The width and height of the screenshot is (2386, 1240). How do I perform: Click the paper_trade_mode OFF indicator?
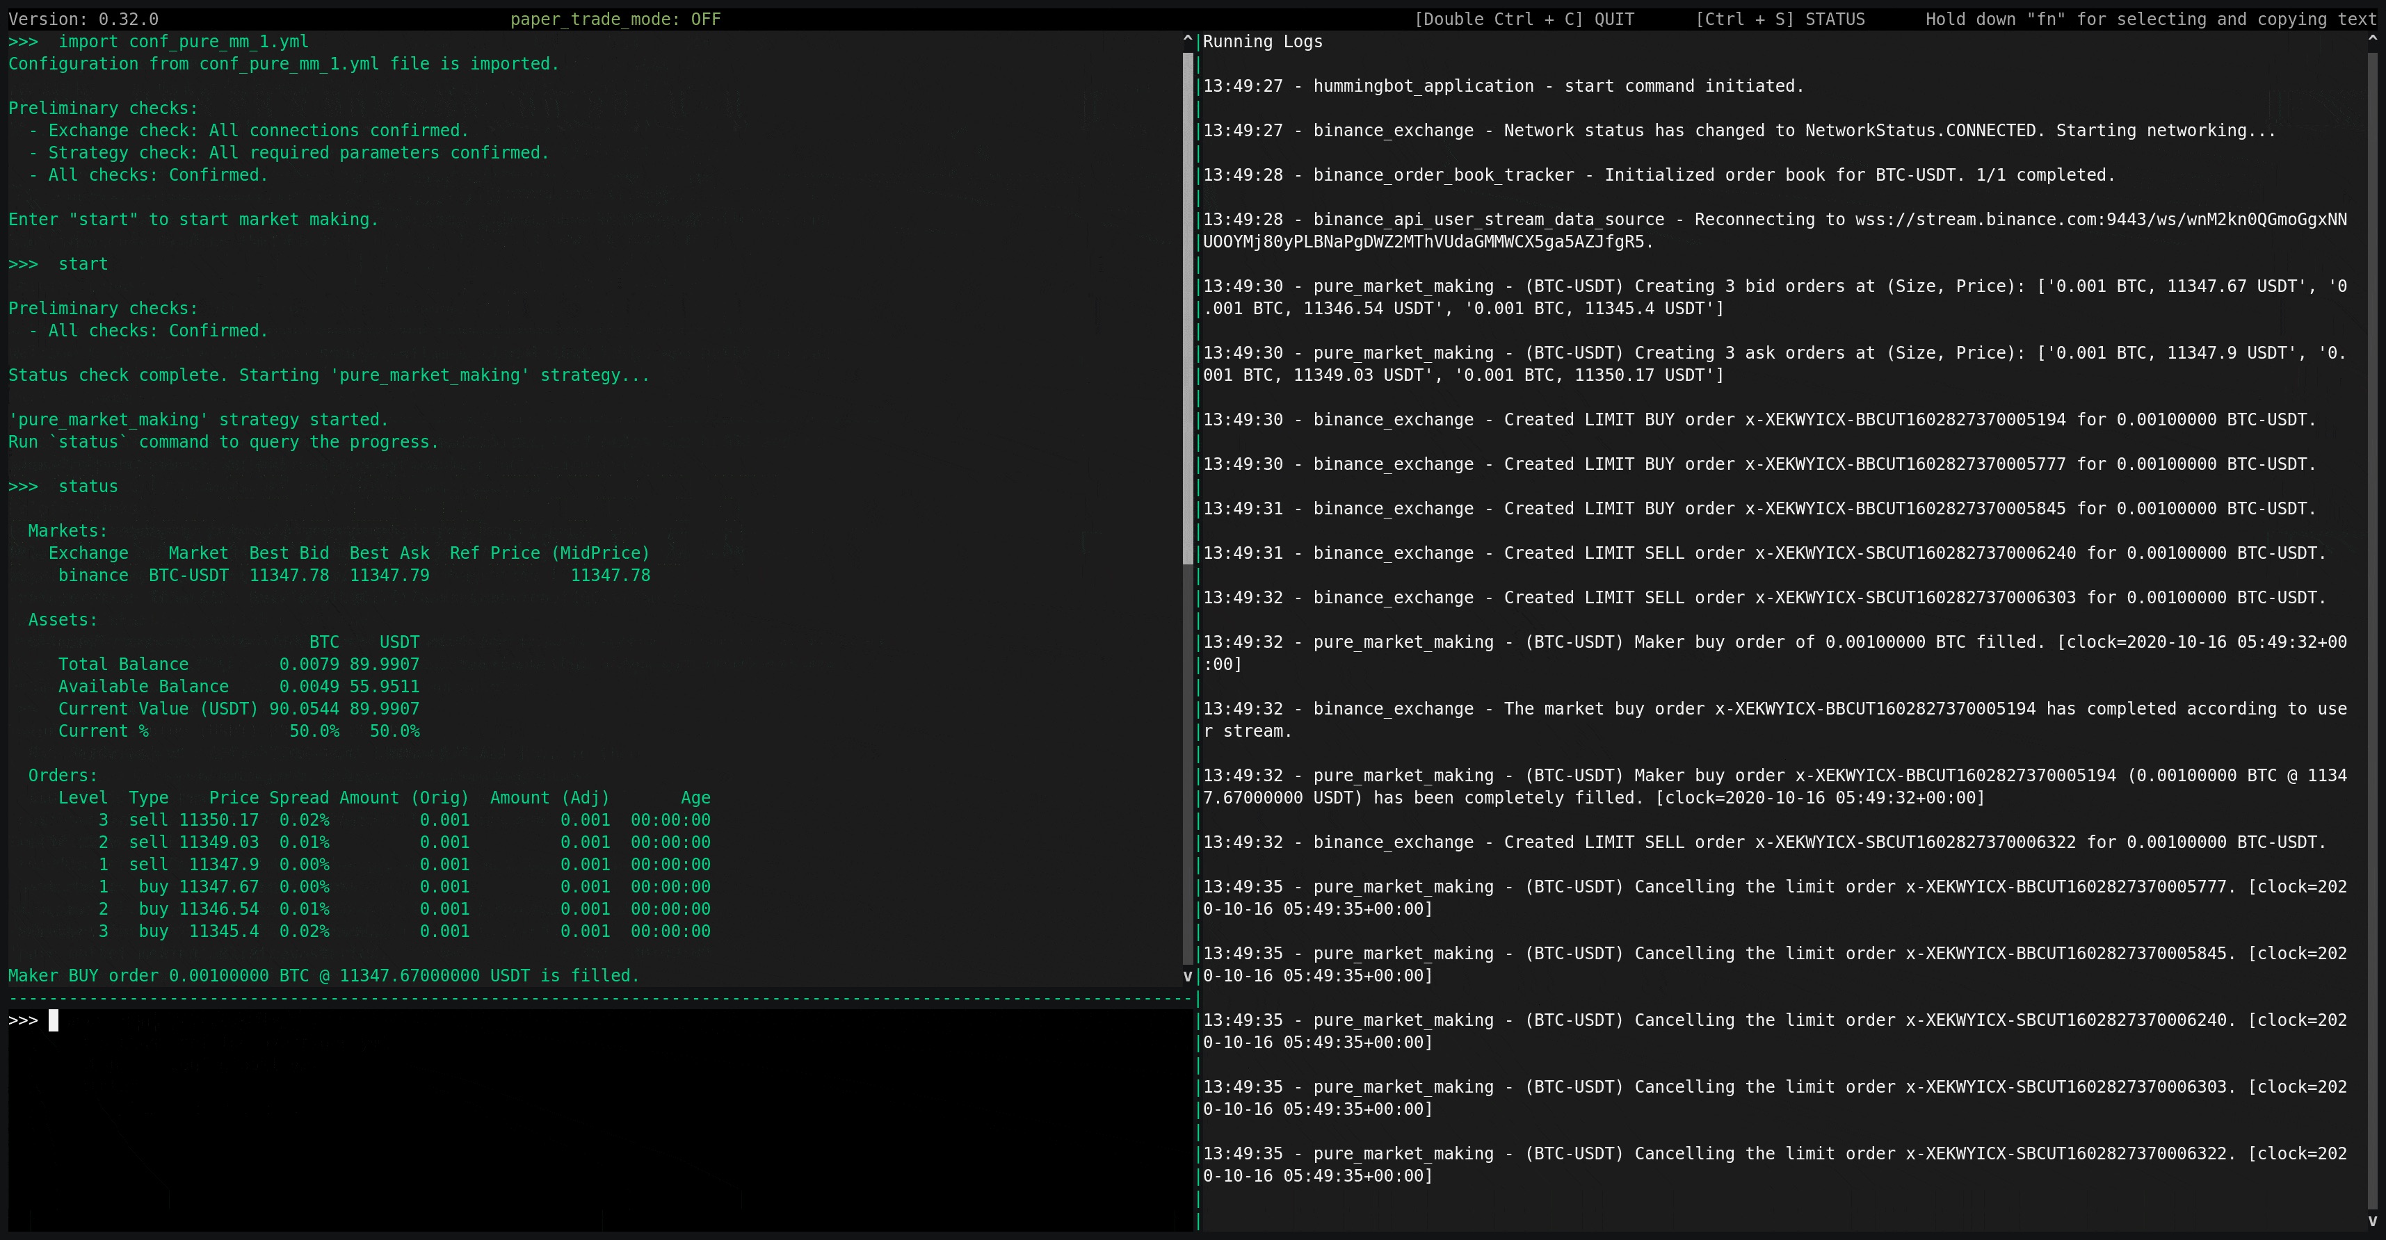point(615,19)
